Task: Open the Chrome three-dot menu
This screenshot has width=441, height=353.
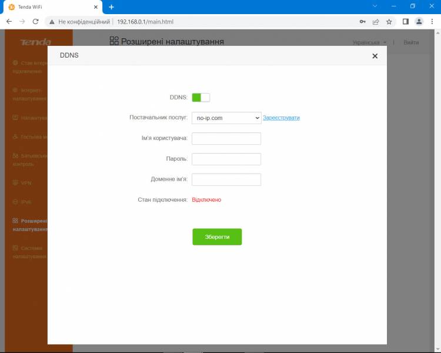Action: 432,22
